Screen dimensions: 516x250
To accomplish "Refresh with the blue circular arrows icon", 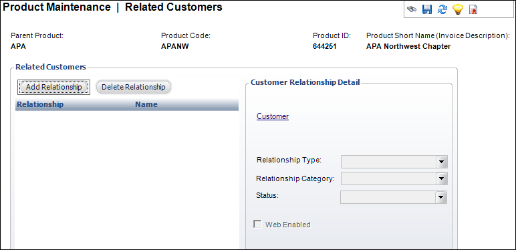I will coord(442,9).
